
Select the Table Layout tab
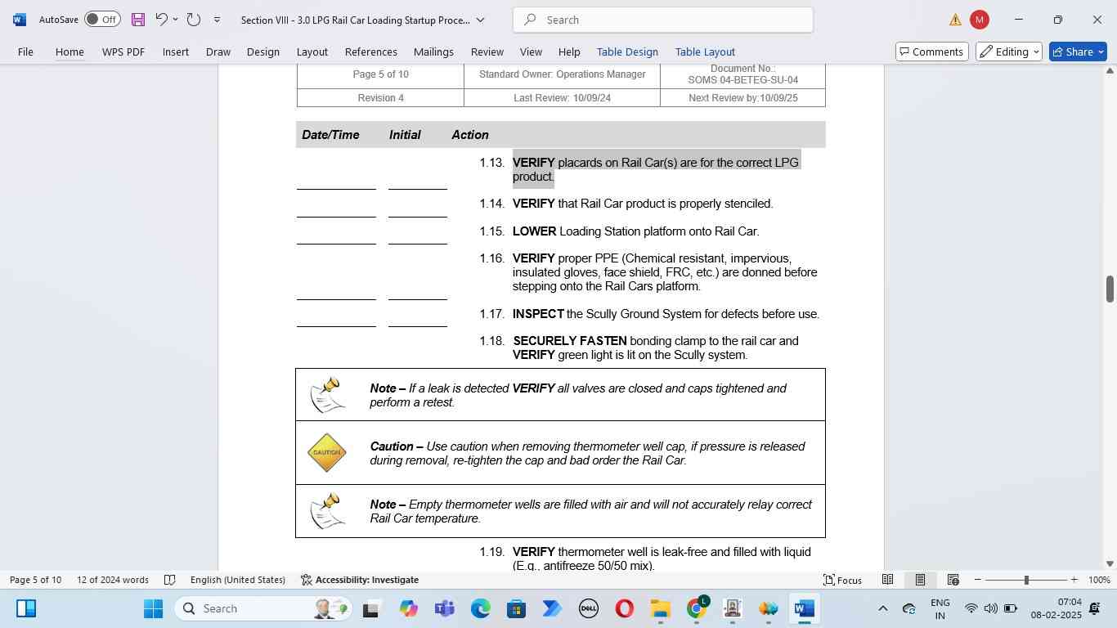coord(705,52)
